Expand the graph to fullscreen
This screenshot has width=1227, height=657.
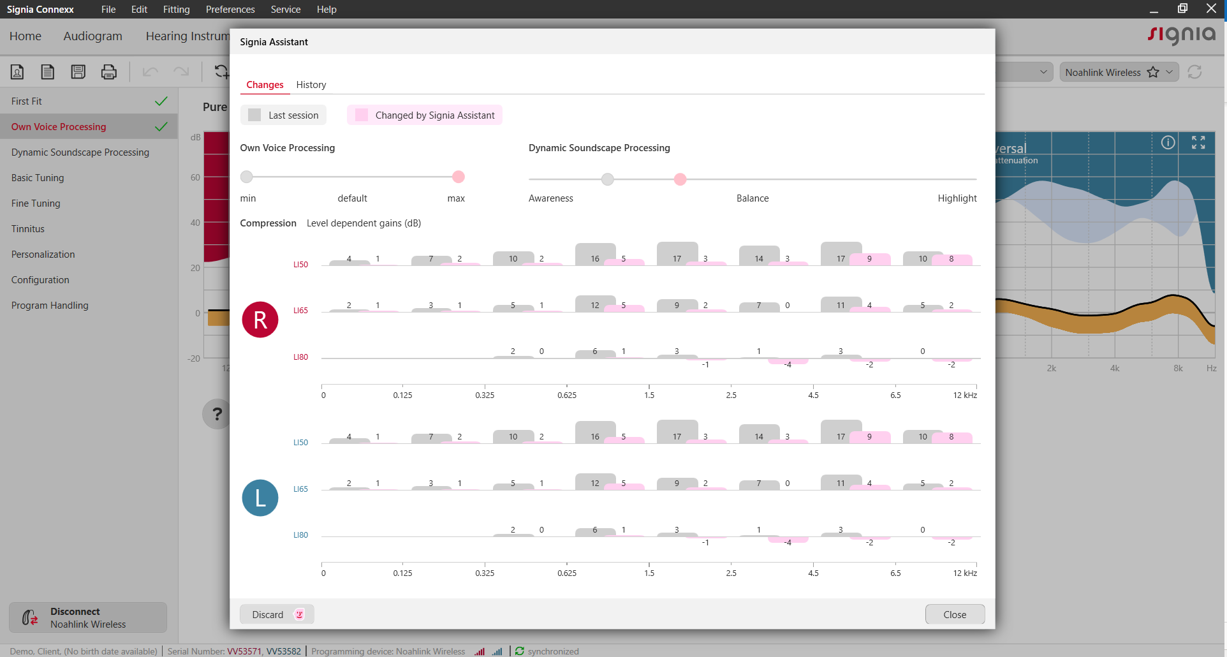point(1198,142)
